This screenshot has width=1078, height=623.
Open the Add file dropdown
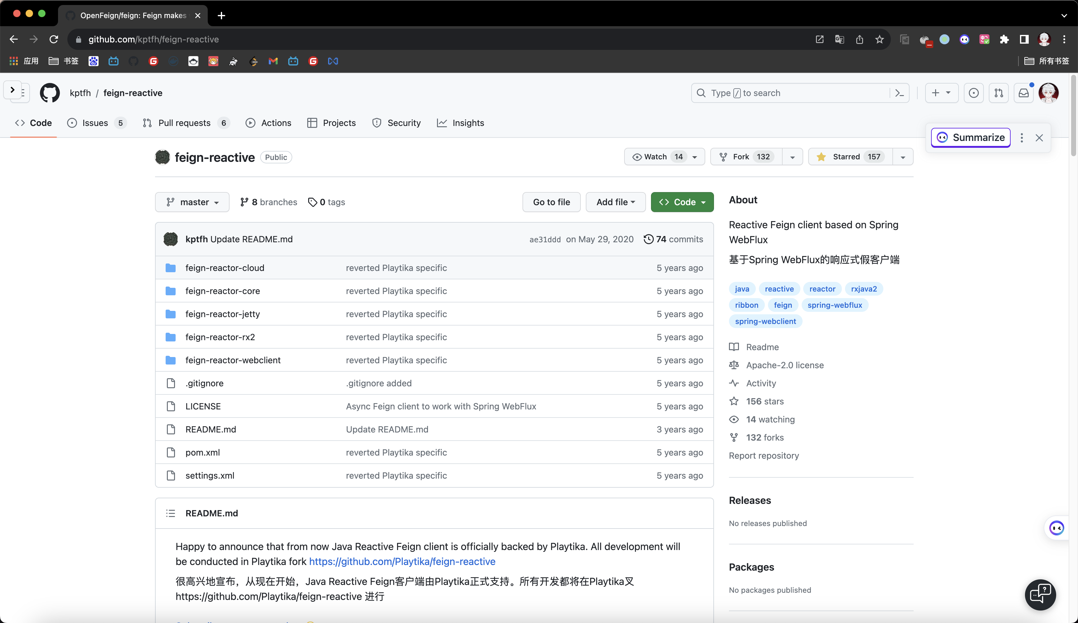click(615, 202)
